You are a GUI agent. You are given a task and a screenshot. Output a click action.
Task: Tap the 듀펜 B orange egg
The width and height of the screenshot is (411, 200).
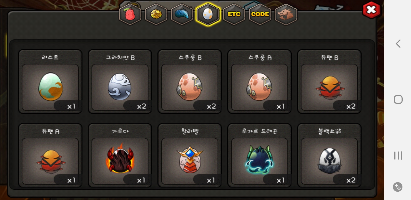click(x=329, y=82)
